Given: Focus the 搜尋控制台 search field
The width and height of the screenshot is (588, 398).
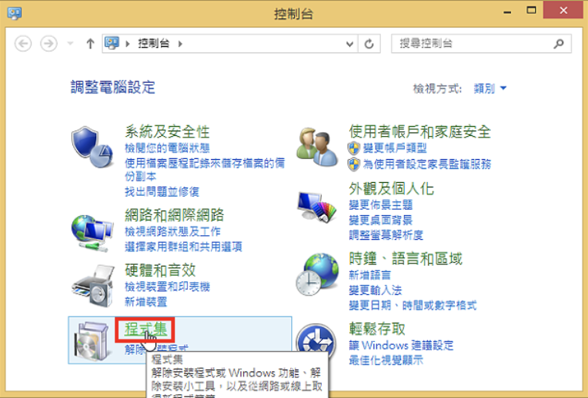Looking at the screenshot, I should [x=472, y=44].
